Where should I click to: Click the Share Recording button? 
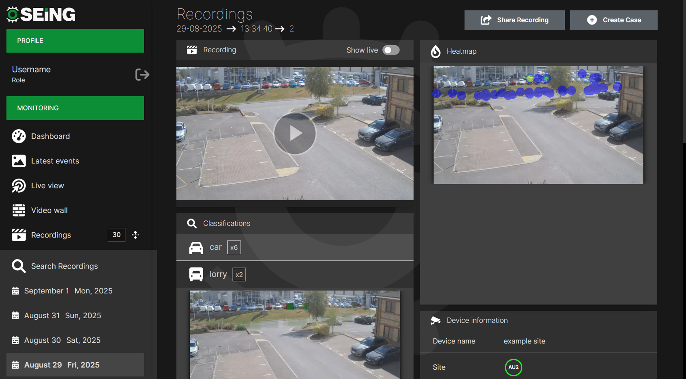pyautogui.click(x=514, y=20)
